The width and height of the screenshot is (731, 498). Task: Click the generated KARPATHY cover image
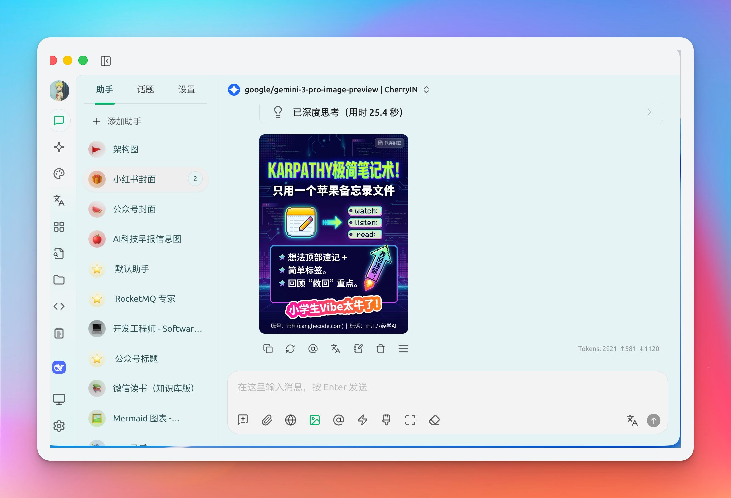(333, 234)
